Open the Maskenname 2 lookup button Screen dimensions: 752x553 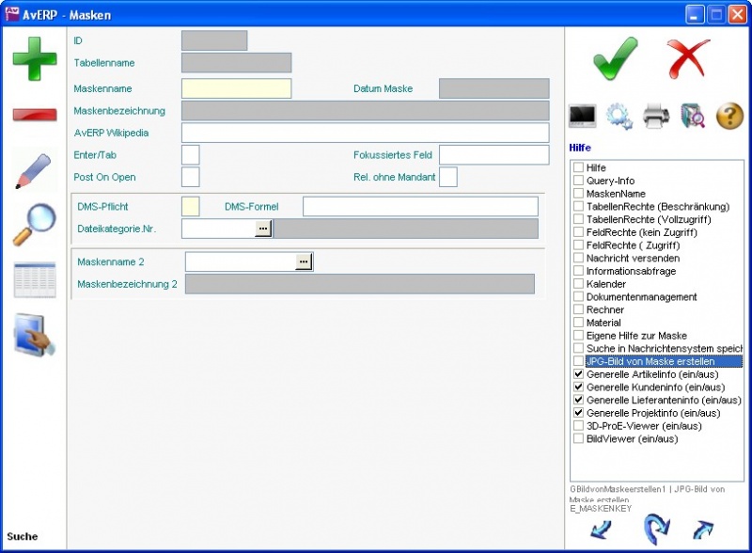pyautogui.click(x=304, y=261)
